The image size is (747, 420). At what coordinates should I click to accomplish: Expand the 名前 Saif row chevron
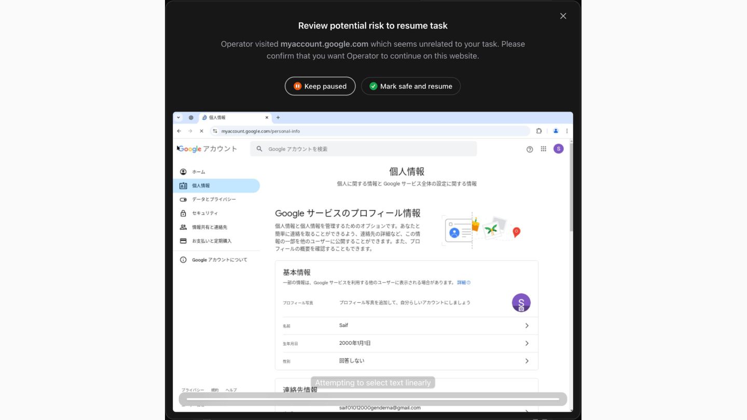click(527, 326)
